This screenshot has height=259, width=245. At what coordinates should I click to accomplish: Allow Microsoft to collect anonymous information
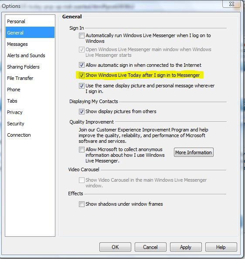click(x=82, y=150)
